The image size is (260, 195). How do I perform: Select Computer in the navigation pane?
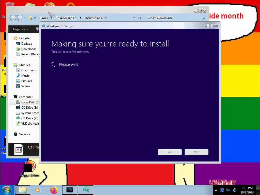[x=26, y=97]
